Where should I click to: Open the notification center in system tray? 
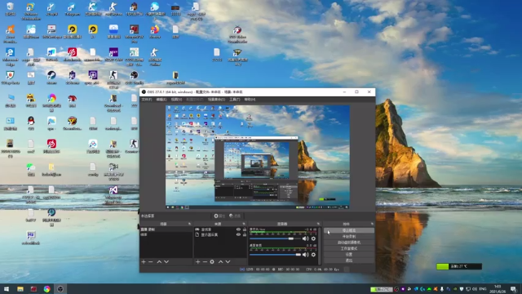point(514,289)
